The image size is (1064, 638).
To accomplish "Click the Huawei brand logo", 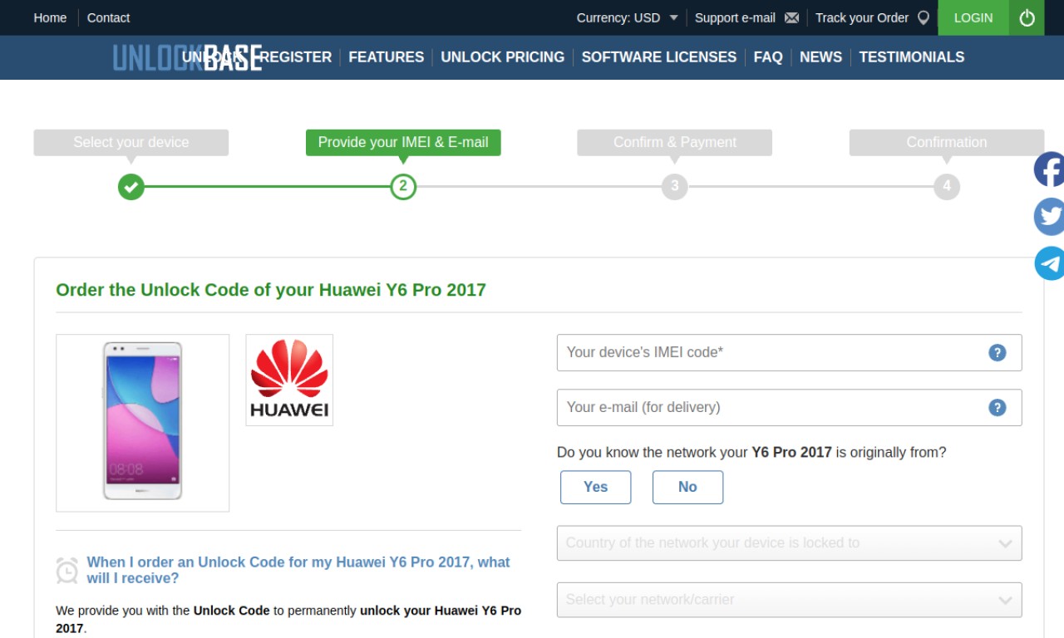I will [x=289, y=380].
